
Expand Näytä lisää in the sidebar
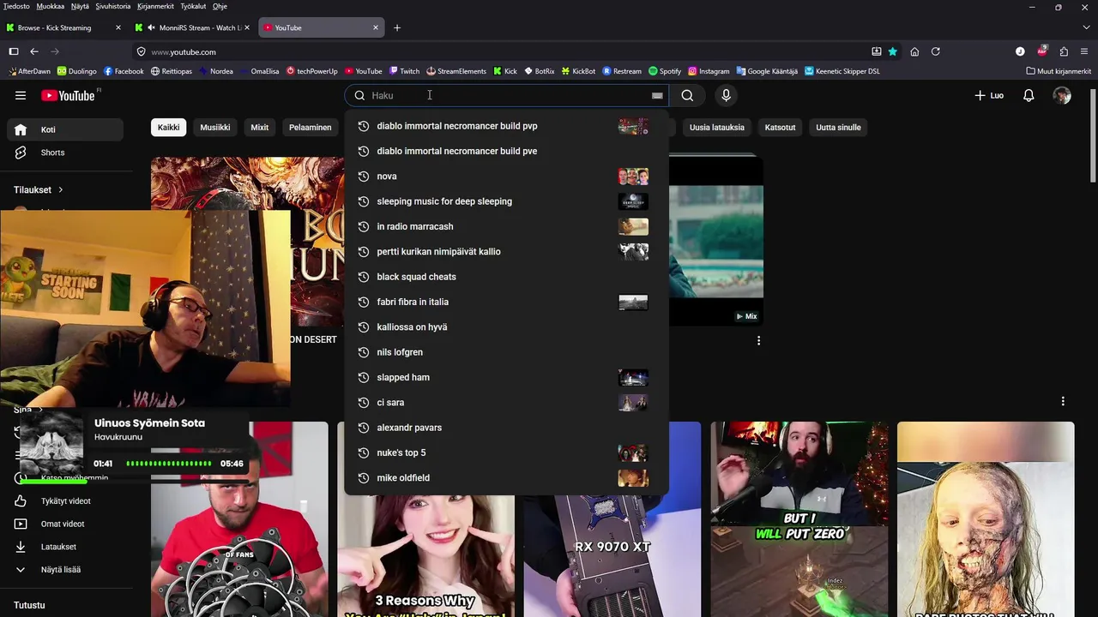(65, 569)
